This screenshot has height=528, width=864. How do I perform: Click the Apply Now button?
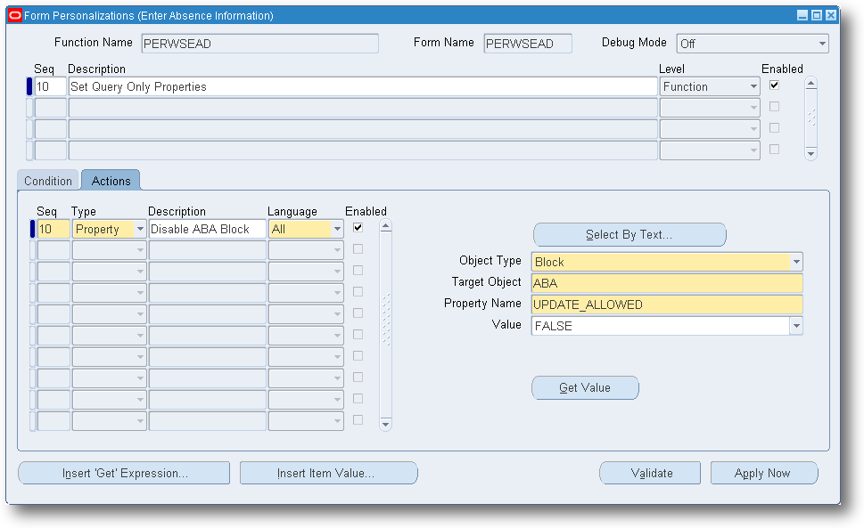coord(764,473)
